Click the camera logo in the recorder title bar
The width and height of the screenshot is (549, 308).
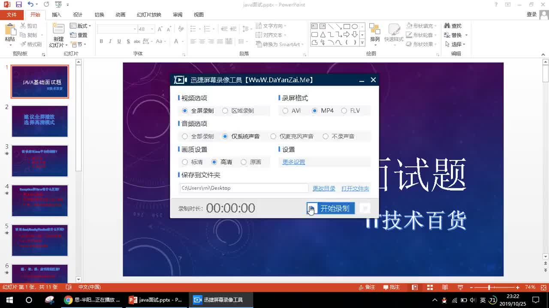click(x=181, y=80)
